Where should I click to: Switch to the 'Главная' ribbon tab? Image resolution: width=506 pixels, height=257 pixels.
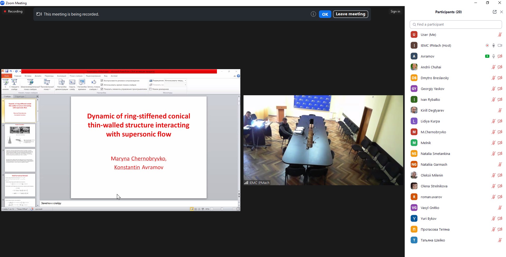[x=18, y=76]
